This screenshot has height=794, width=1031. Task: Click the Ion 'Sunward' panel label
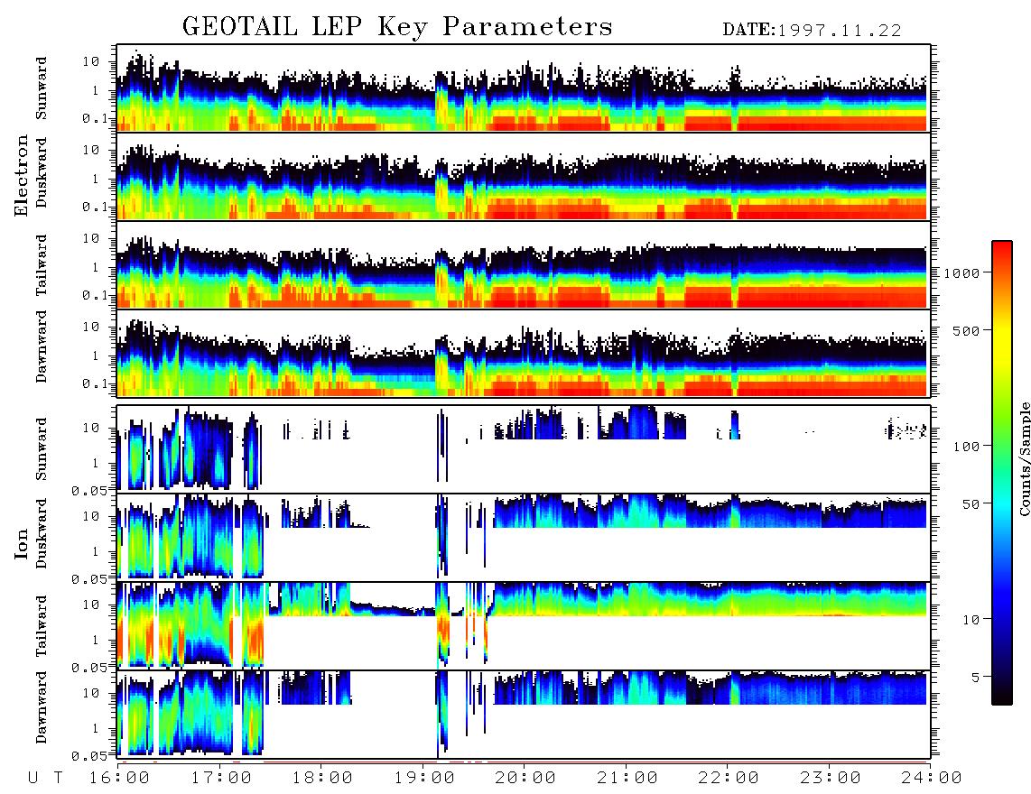[42, 449]
